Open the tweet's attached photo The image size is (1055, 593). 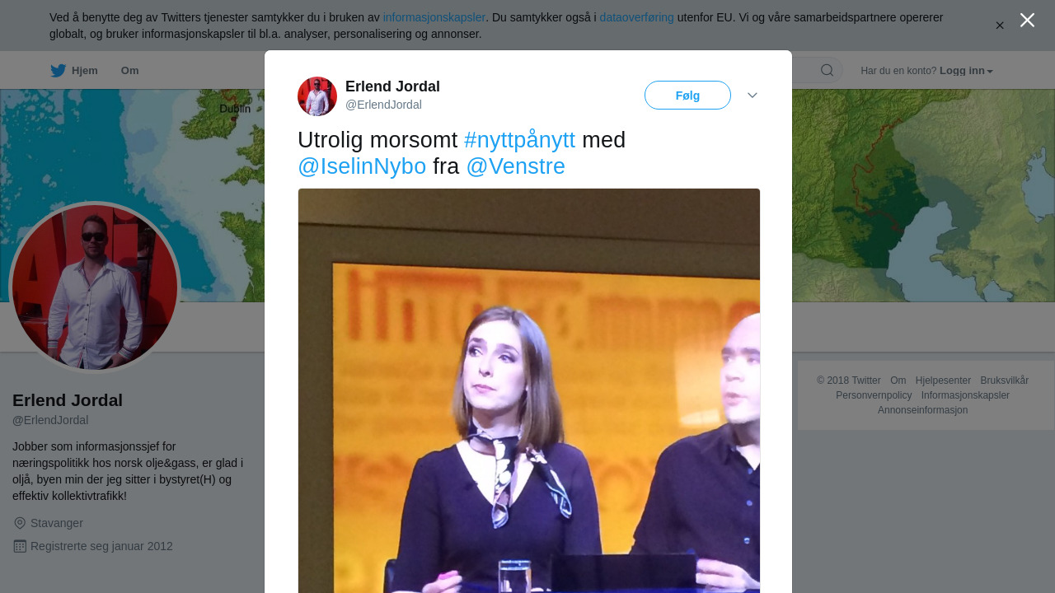[529, 390]
